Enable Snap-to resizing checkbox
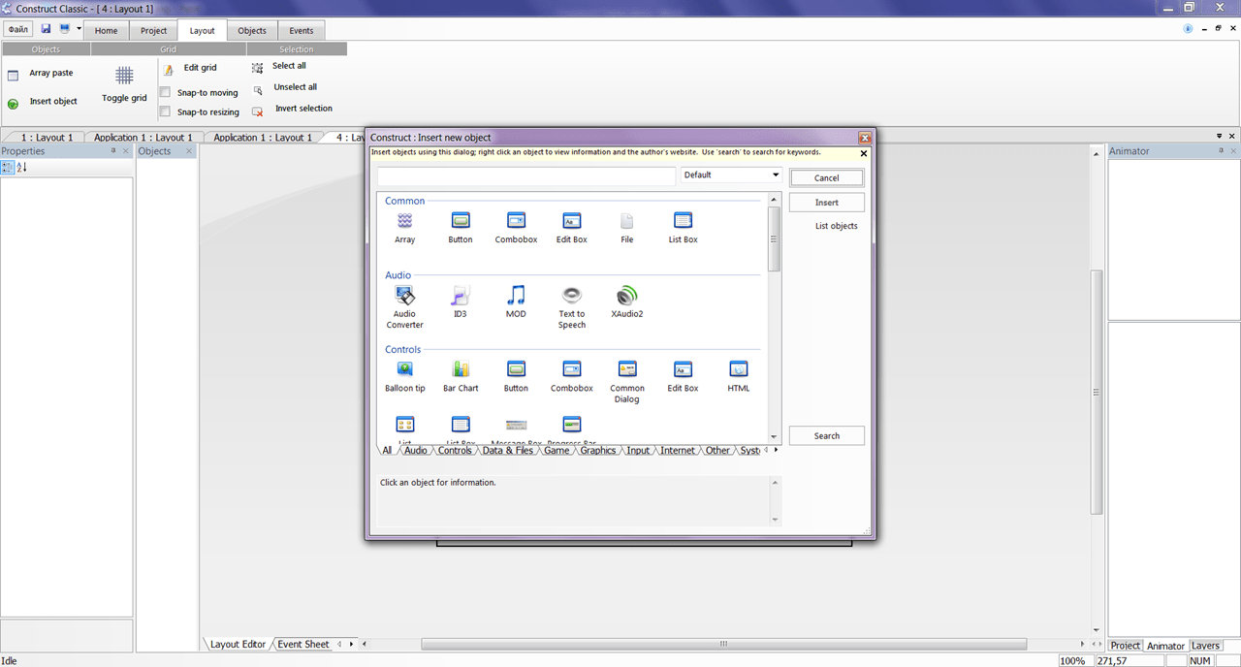 [x=165, y=112]
